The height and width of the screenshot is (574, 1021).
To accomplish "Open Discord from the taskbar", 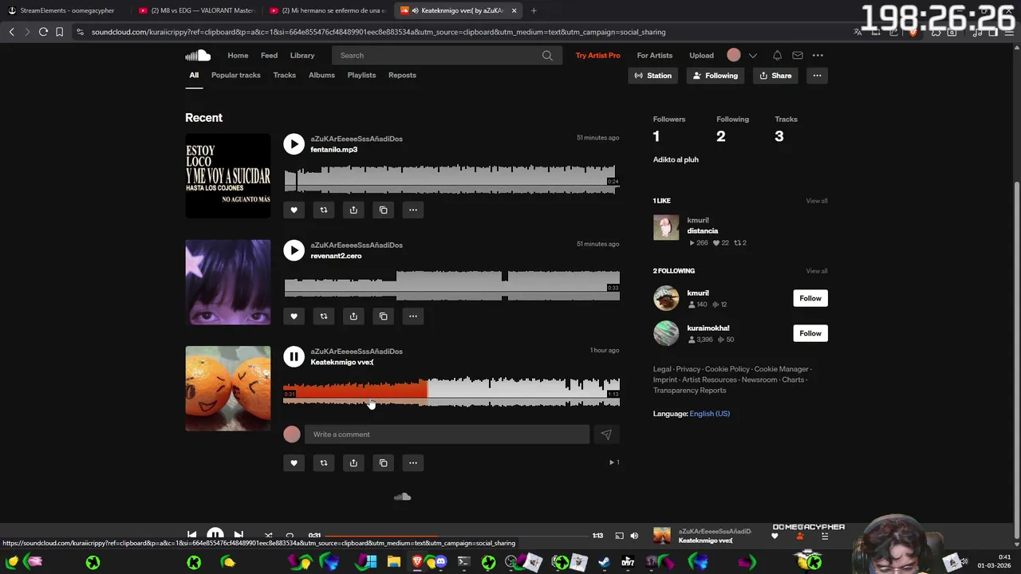I will pyautogui.click(x=441, y=562).
